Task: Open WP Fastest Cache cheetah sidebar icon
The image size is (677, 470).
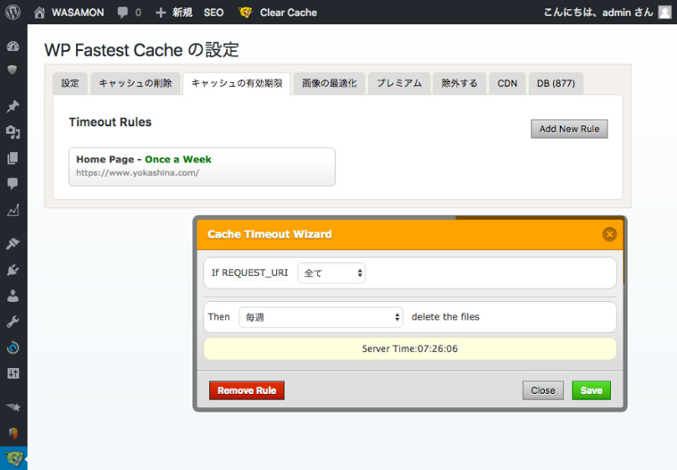Action: [x=14, y=458]
